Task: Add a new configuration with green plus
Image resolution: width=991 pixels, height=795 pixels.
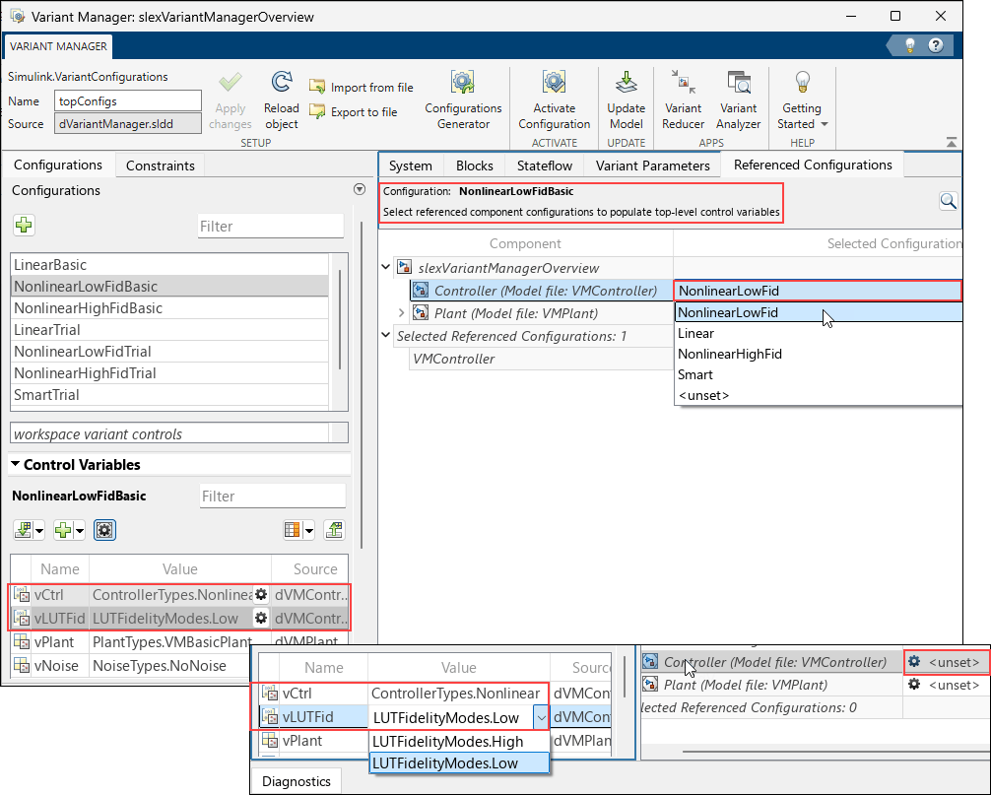Action: tap(24, 225)
